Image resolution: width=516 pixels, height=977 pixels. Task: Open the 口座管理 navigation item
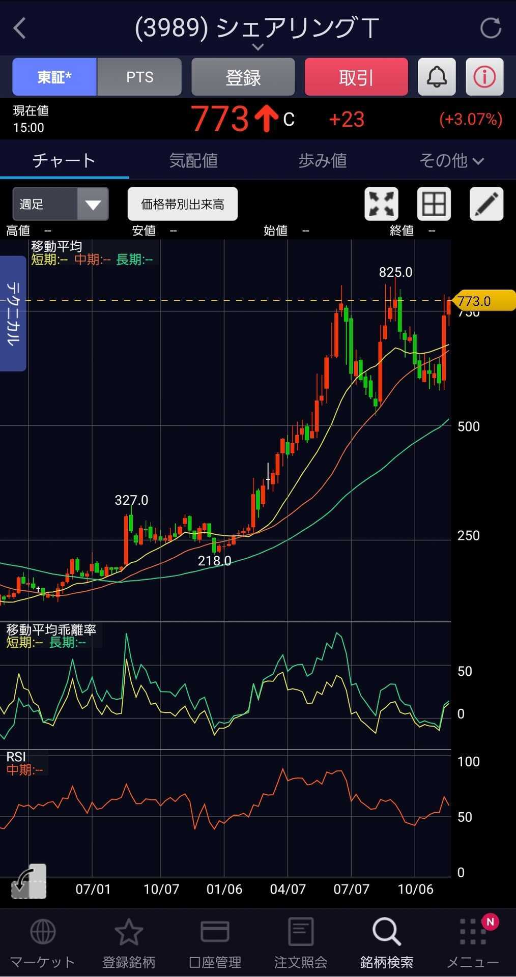click(215, 943)
